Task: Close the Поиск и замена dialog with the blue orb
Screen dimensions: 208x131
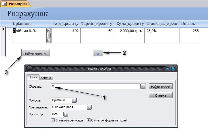Action: [173, 69]
